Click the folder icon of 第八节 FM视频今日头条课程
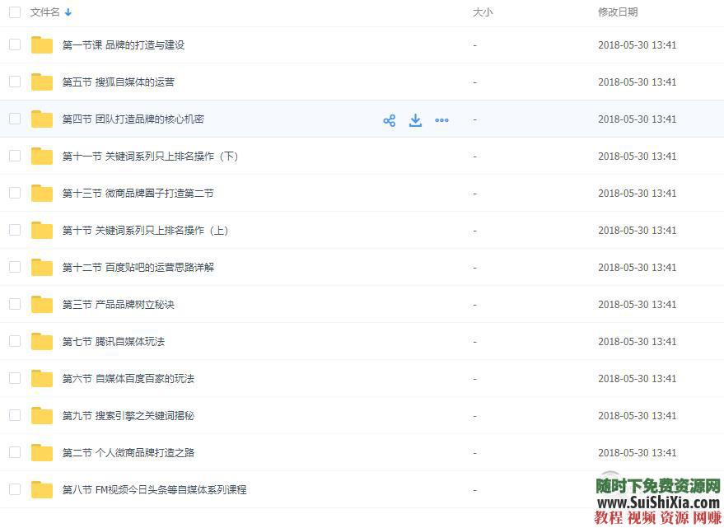Viewport: 724px width, 528px height. point(41,489)
